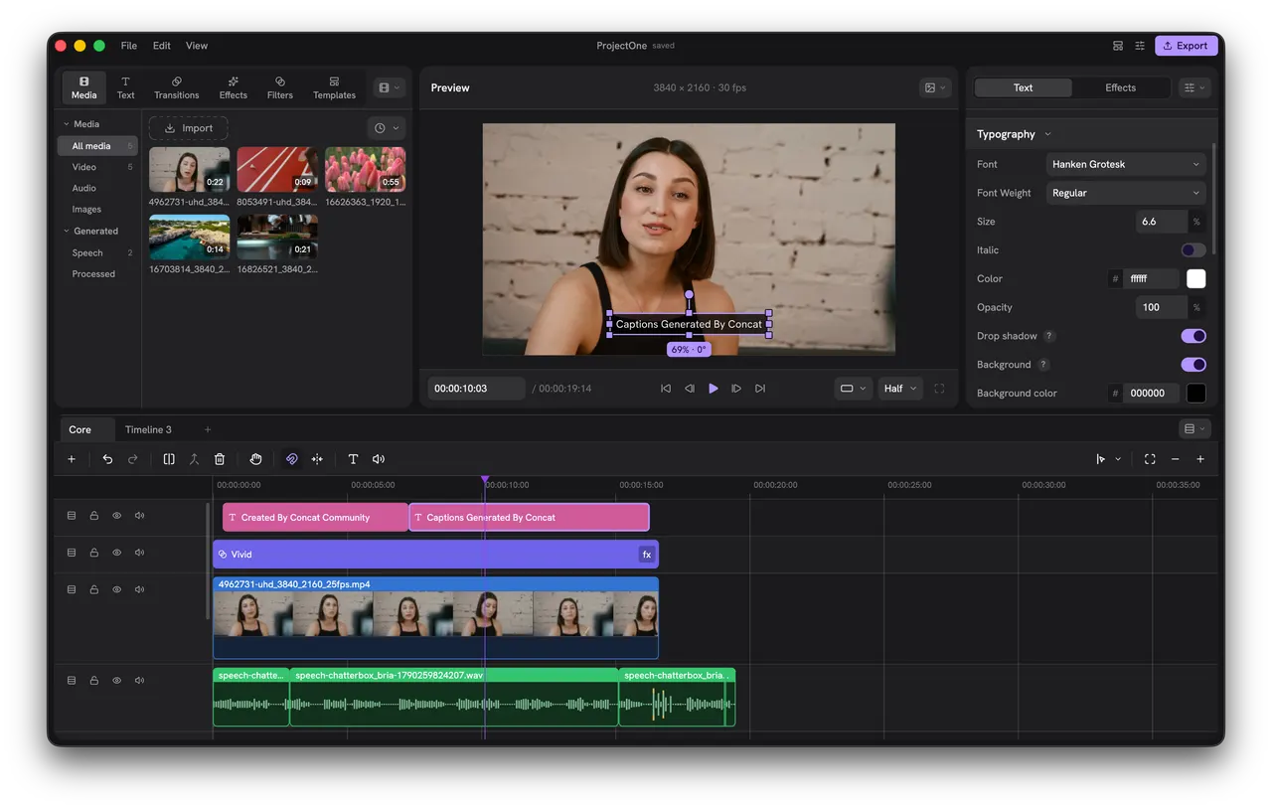Click the fx badge on the Vivid clip
1272x809 pixels.
[647, 555]
